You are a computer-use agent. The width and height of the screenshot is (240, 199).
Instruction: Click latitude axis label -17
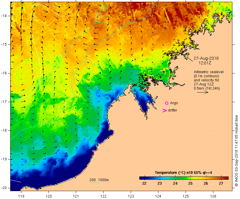coord(4,102)
